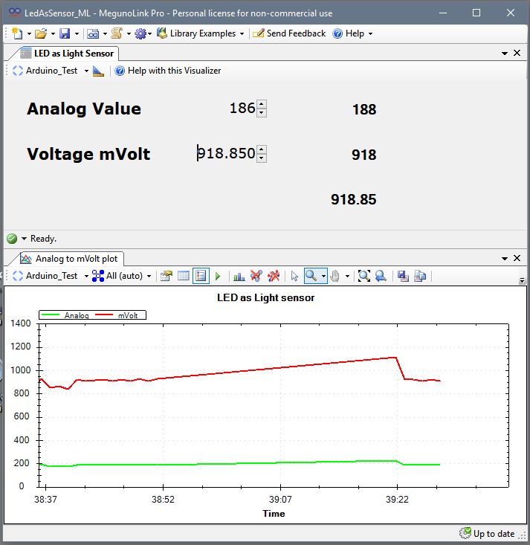This screenshot has width=530, height=545.
Task: Click the plot data table grid icon
Action: pyautogui.click(x=184, y=277)
